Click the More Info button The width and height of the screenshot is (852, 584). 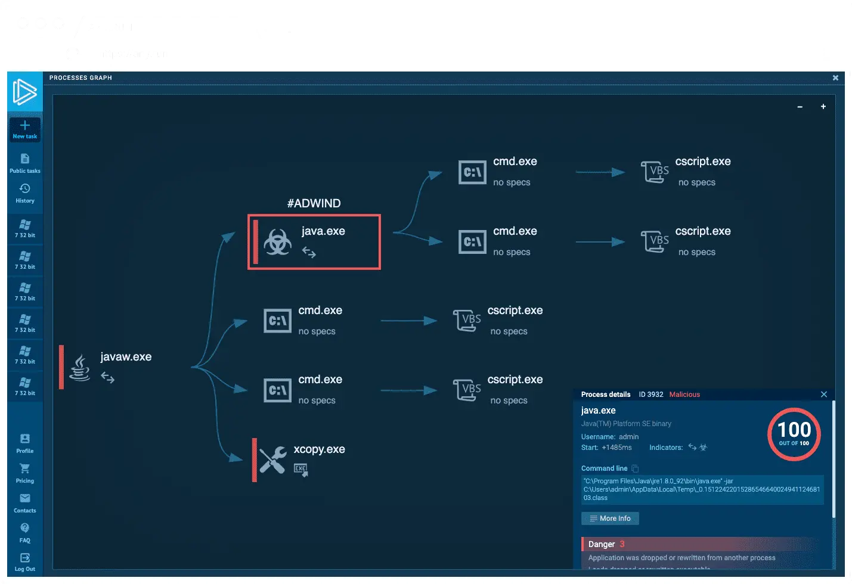point(609,518)
